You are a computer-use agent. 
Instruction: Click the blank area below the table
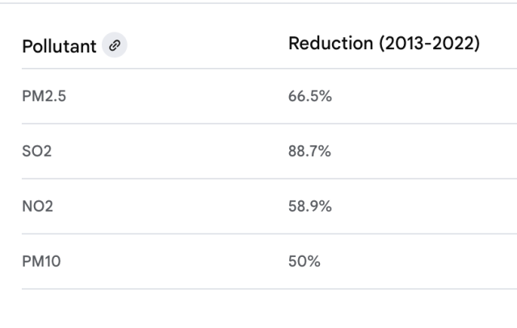point(258,310)
